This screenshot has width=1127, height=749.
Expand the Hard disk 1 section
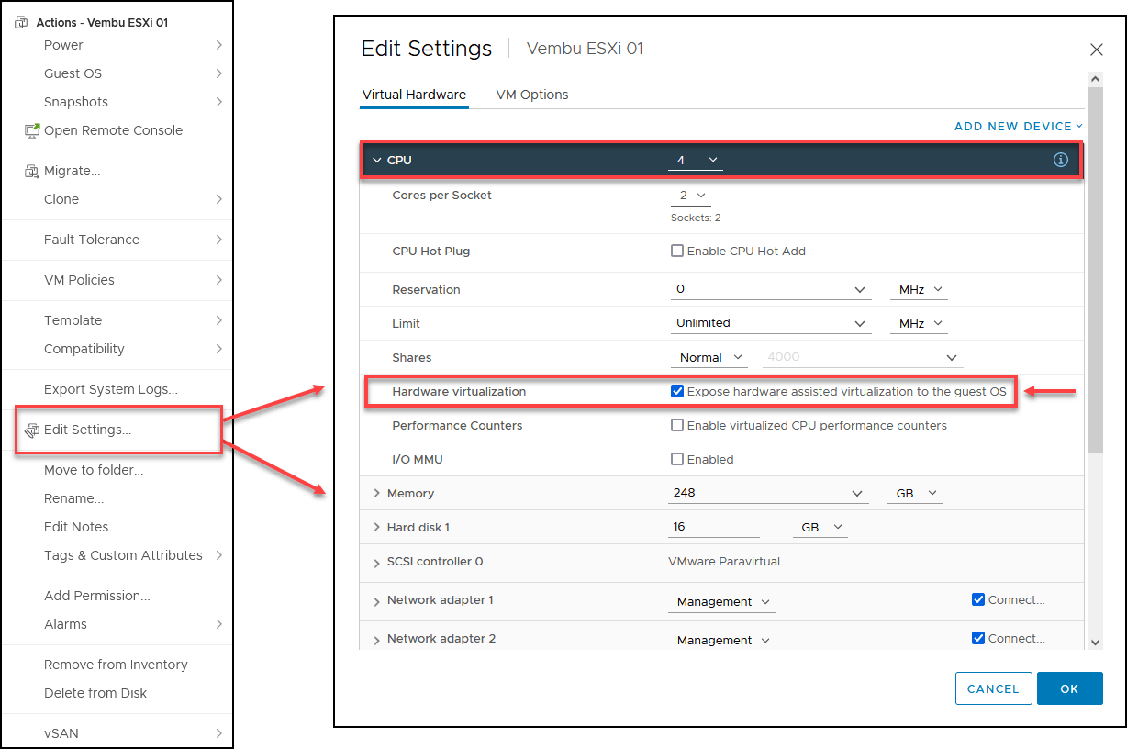coord(376,528)
